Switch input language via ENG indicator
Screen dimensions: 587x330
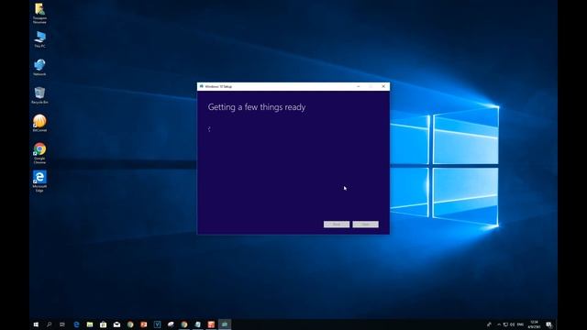520,324
